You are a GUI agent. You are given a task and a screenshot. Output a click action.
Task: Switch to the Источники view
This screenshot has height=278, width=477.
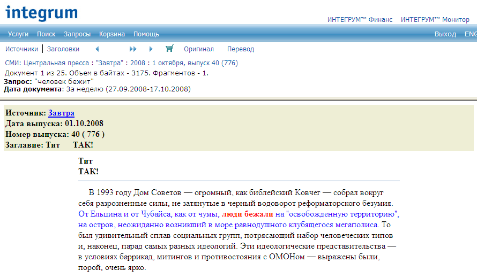click(21, 49)
